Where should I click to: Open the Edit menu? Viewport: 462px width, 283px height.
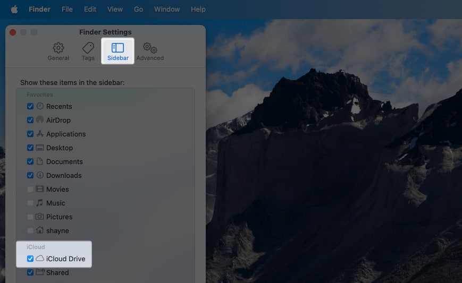click(x=90, y=10)
